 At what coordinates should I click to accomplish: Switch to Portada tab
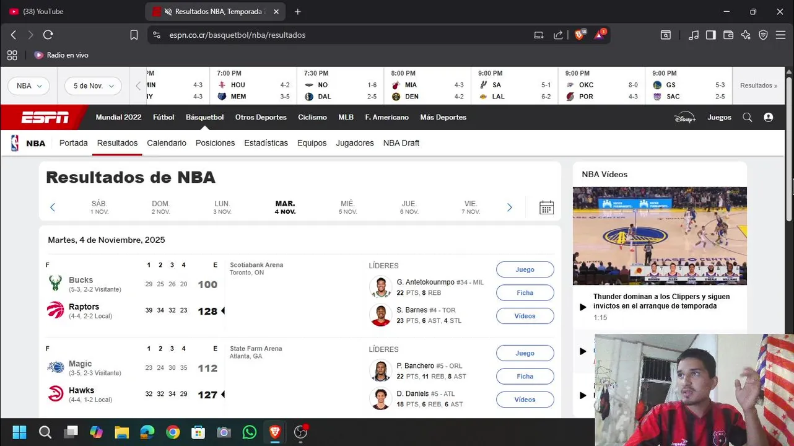point(74,143)
